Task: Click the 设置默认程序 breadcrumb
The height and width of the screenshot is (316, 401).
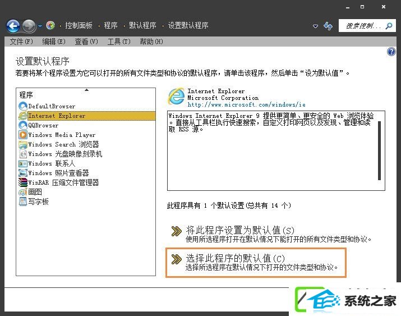Action: pos(188,25)
